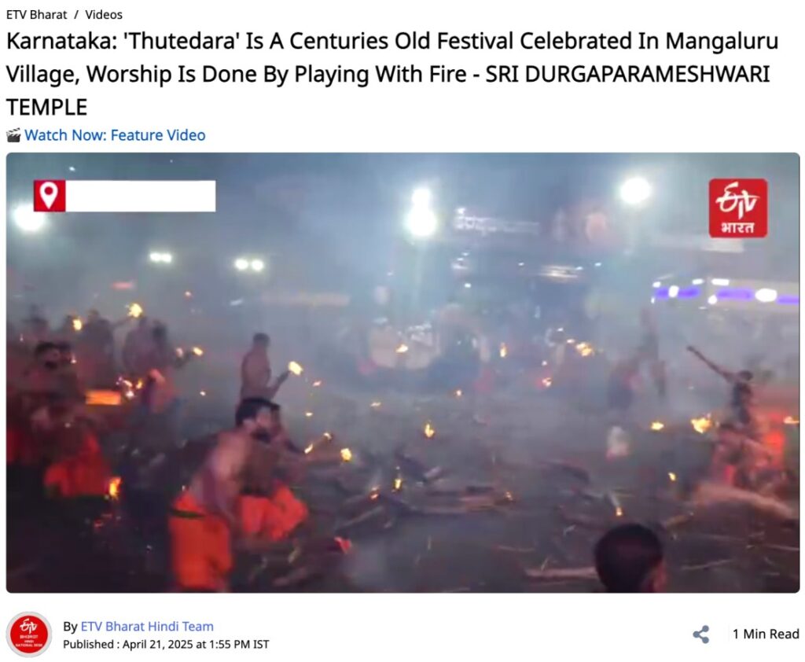Open the ETV Bharat breadcrumb link
This screenshot has width=805, height=662.
point(36,14)
